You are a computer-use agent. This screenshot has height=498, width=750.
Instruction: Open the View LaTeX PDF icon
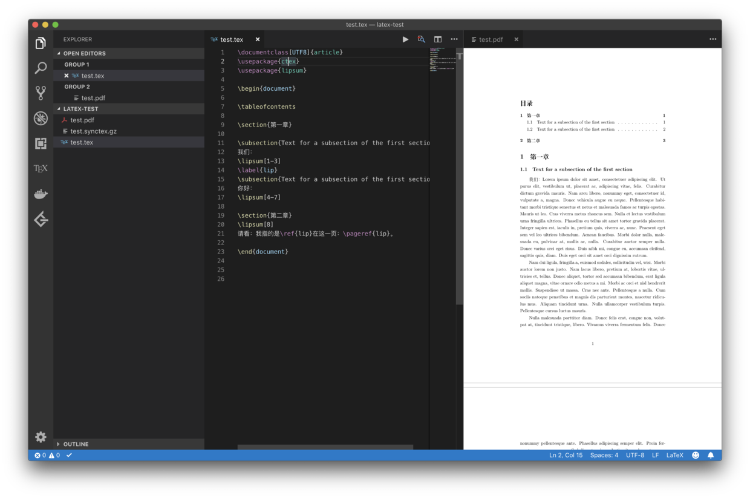point(421,39)
